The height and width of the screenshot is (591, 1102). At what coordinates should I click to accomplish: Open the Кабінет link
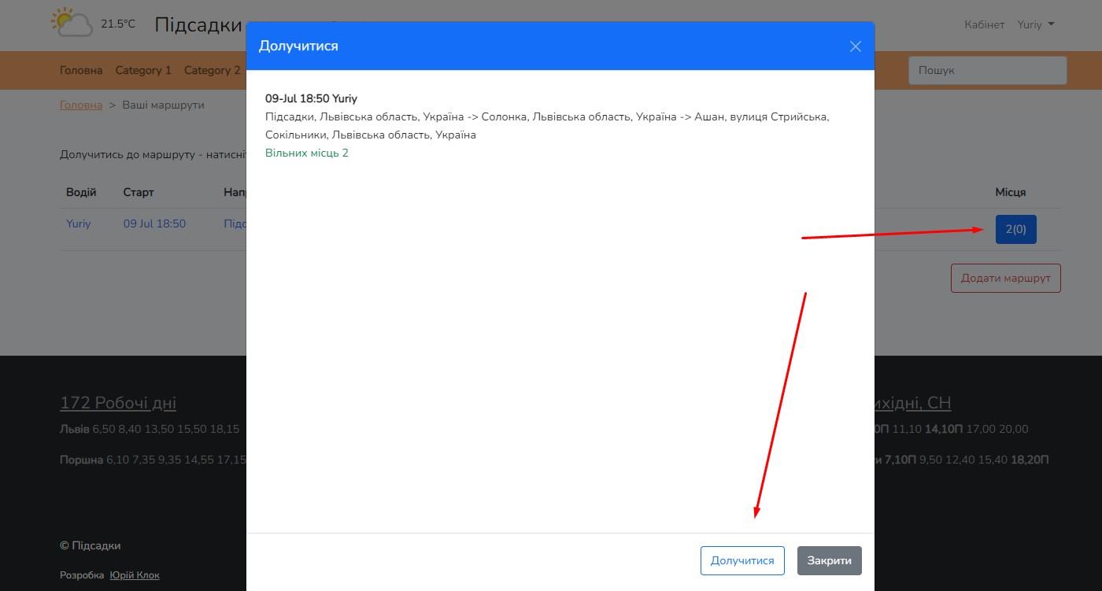click(x=984, y=24)
